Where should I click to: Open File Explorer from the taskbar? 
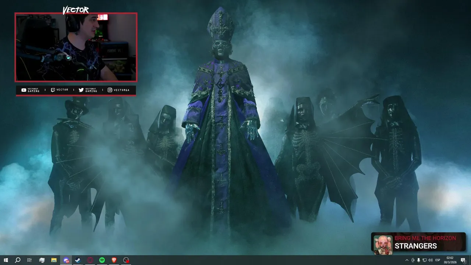[x=54, y=260]
